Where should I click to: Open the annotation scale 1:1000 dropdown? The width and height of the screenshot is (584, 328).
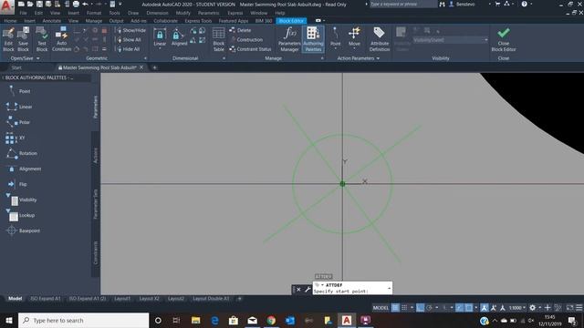pyautogui.click(x=517, y=308)
